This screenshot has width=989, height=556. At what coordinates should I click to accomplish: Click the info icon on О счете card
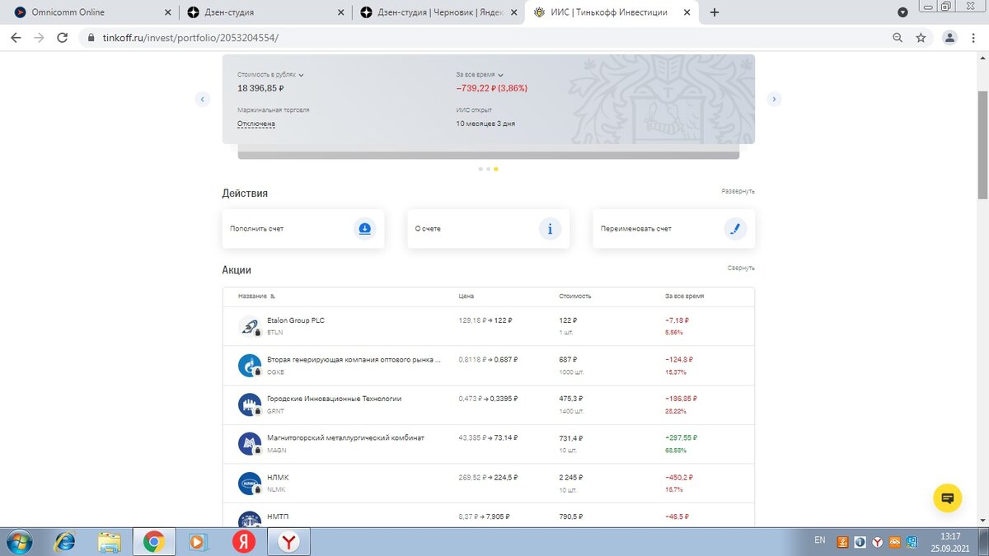[551, 228]
